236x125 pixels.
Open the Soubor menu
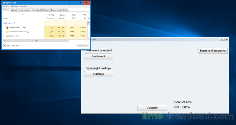[6, 6]
